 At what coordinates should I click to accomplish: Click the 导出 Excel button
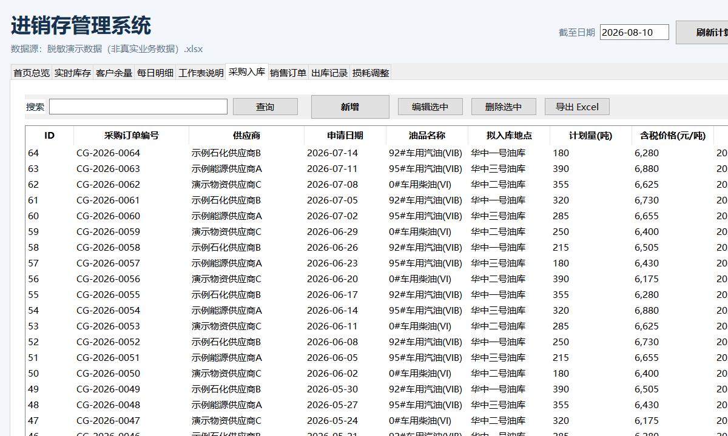pyautogui.click(x=577, y=107)
